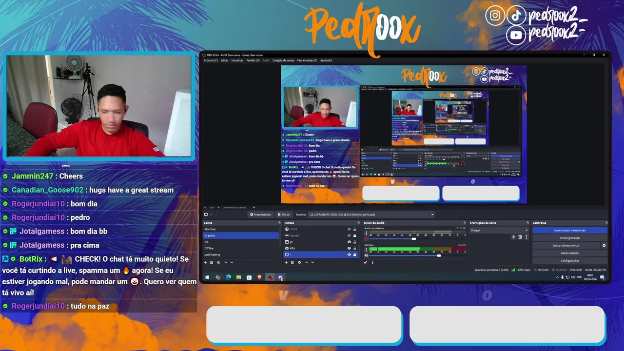Click Iniciar gravação button
Screen dimensions: 624x351
(x=570, y=238)
